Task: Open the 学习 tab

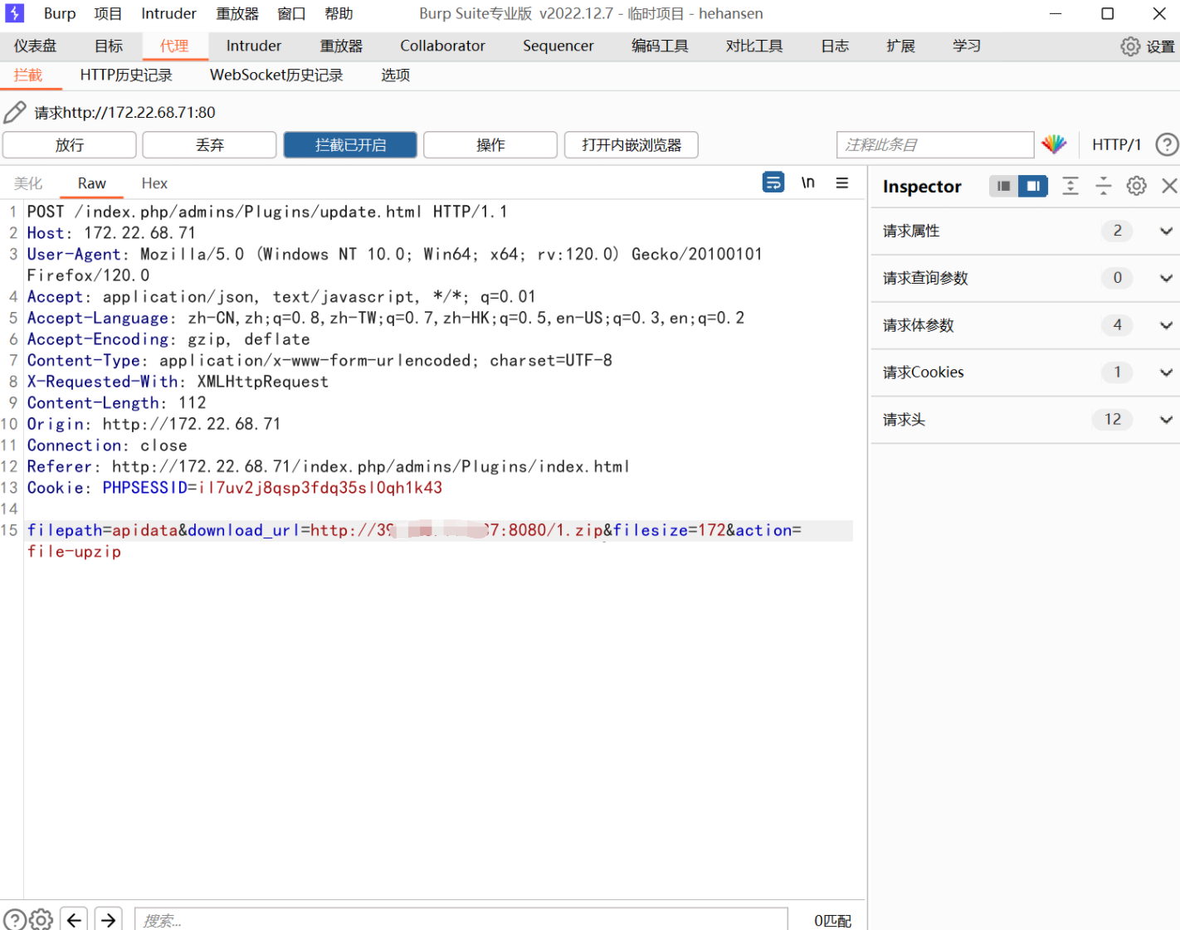Action: point(967,46)
